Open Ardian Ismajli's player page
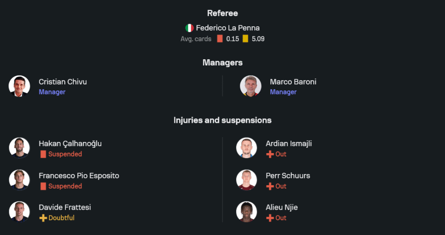The width and height of the screenshot is (445, 235). pyautogui.click(x=288, y=143)
